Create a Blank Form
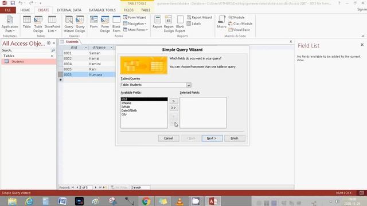 pos(116,24)
